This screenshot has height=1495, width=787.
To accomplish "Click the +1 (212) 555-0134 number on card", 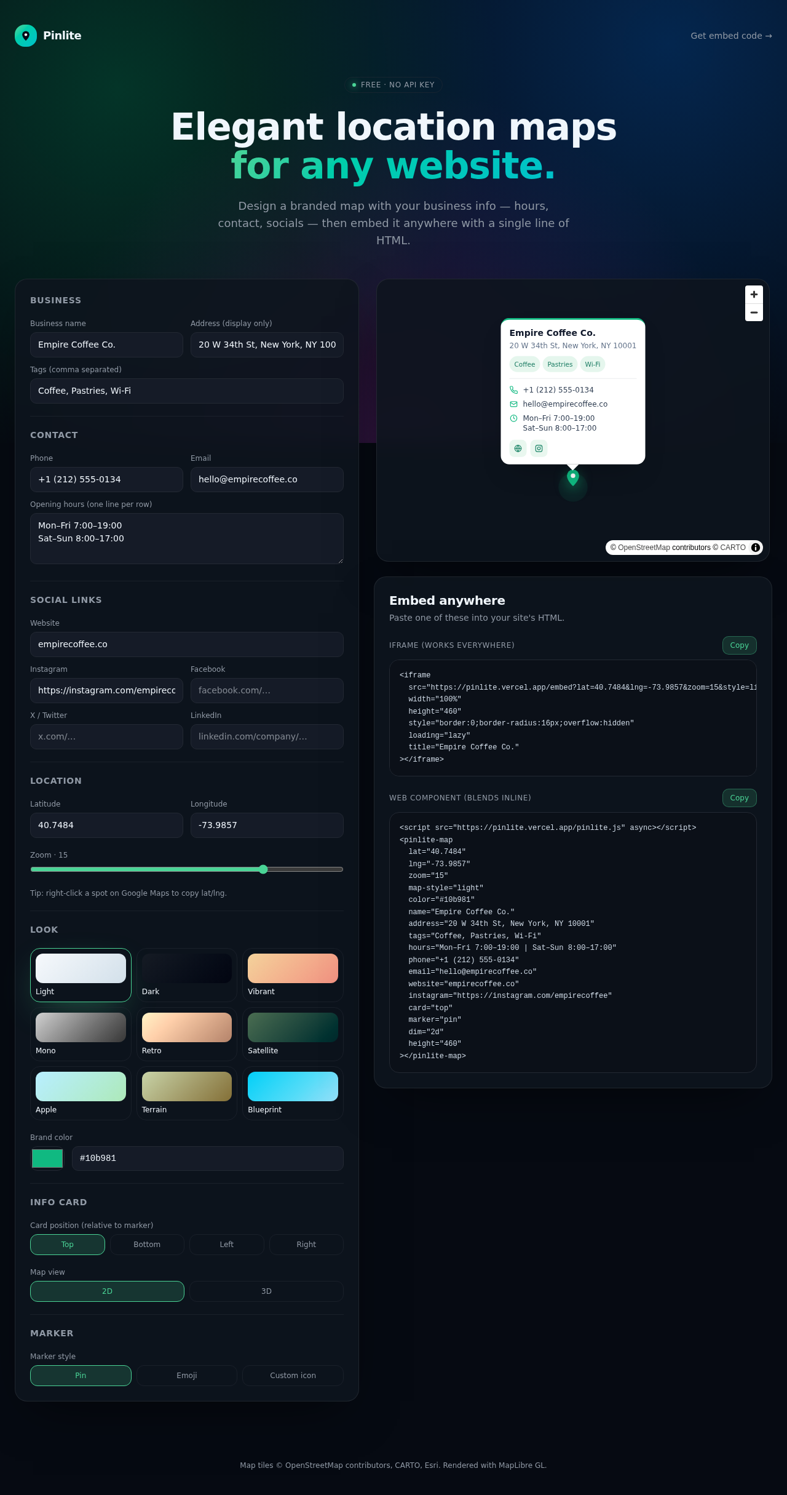I will 558,390.
